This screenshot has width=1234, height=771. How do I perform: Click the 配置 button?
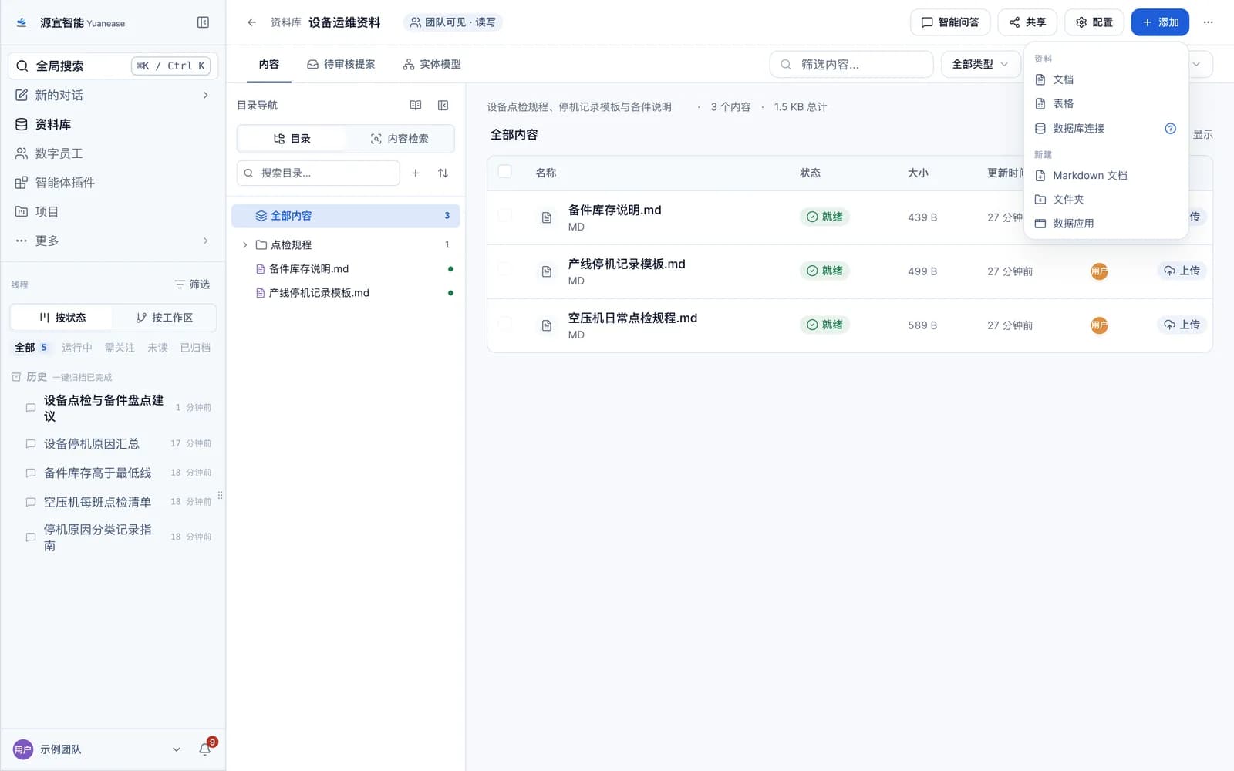point(1094,22)
